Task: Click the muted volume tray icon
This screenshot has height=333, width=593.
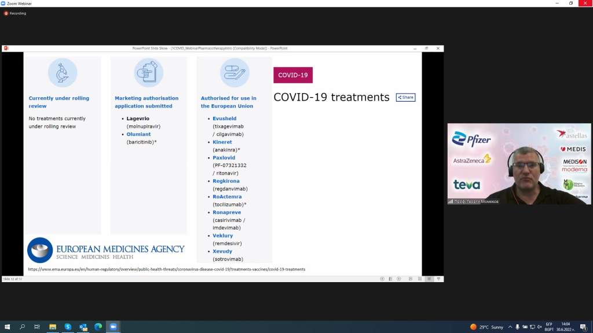Action: tap(540, 327)
